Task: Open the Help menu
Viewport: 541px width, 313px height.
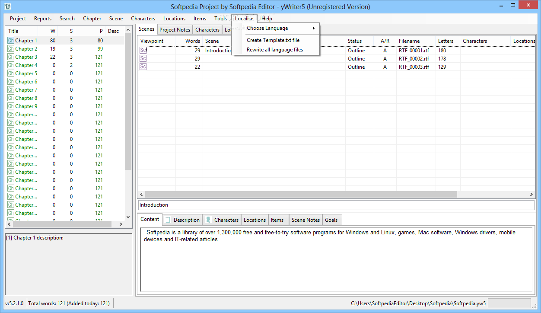Action: coord(267,19)
